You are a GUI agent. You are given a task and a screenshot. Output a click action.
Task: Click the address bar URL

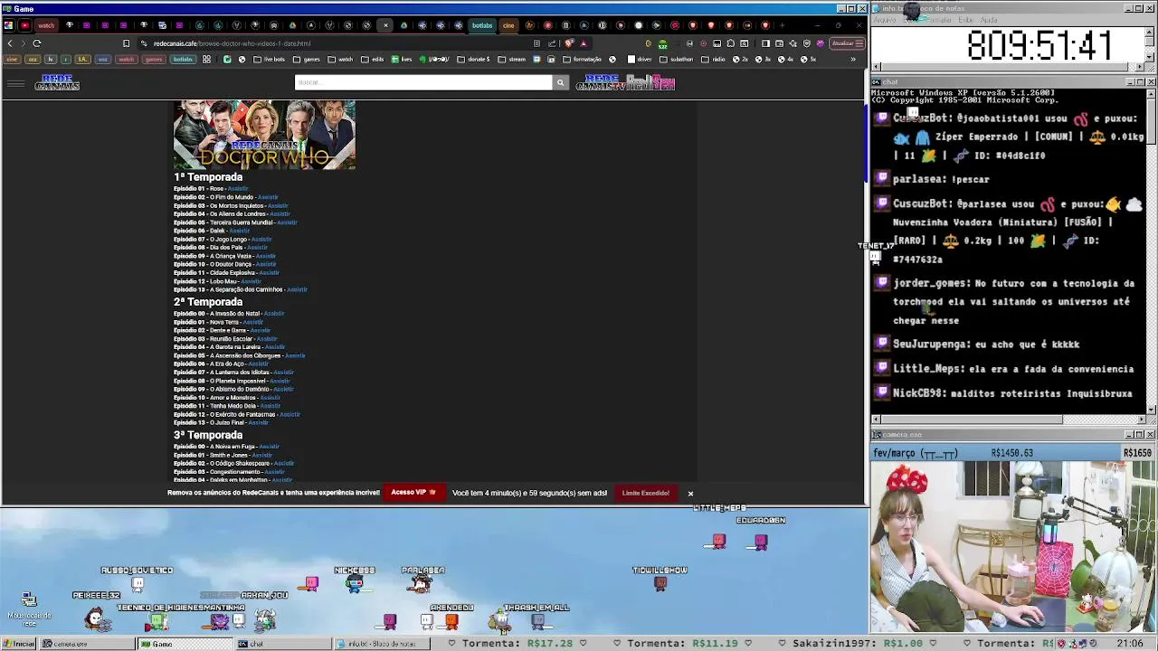pos(232,43)
